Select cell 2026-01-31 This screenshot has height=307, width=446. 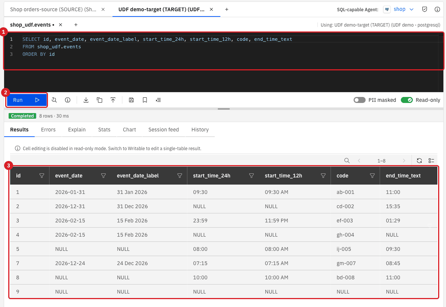coord(70,192)
